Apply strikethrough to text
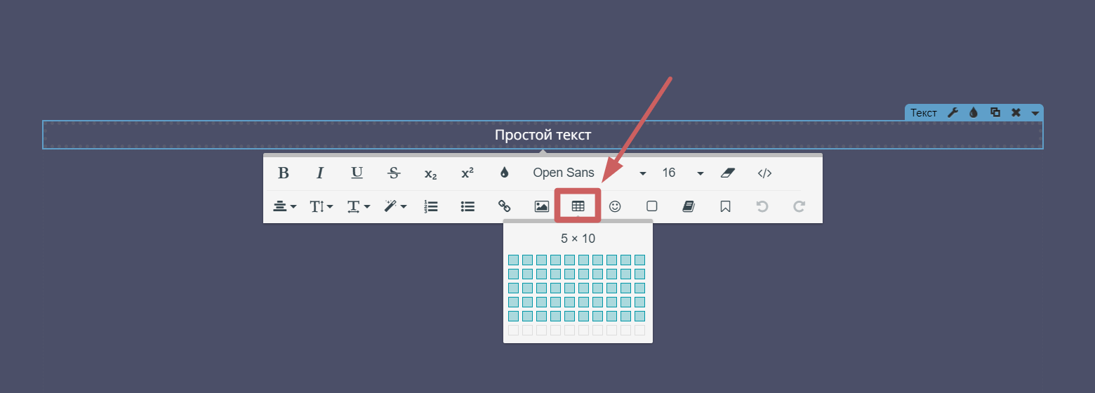1095x393 pixels. tap(394, 173)
